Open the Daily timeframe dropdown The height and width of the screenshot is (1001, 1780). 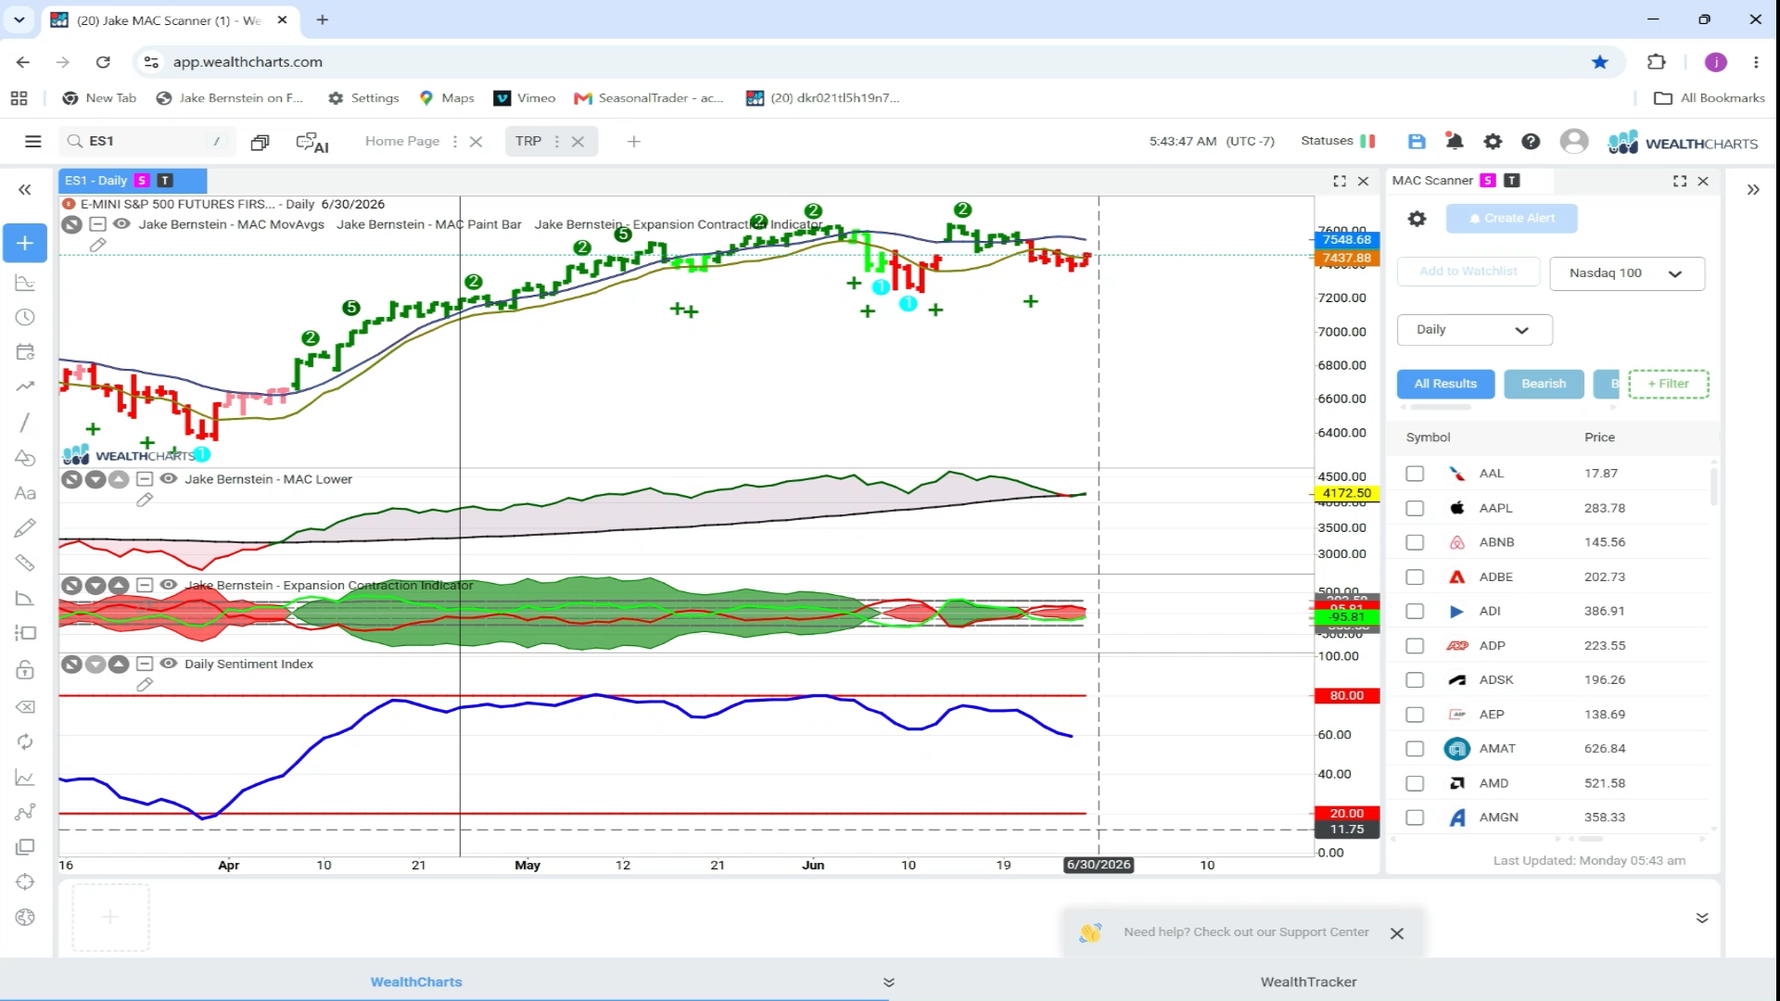(x=1474, y=330)
